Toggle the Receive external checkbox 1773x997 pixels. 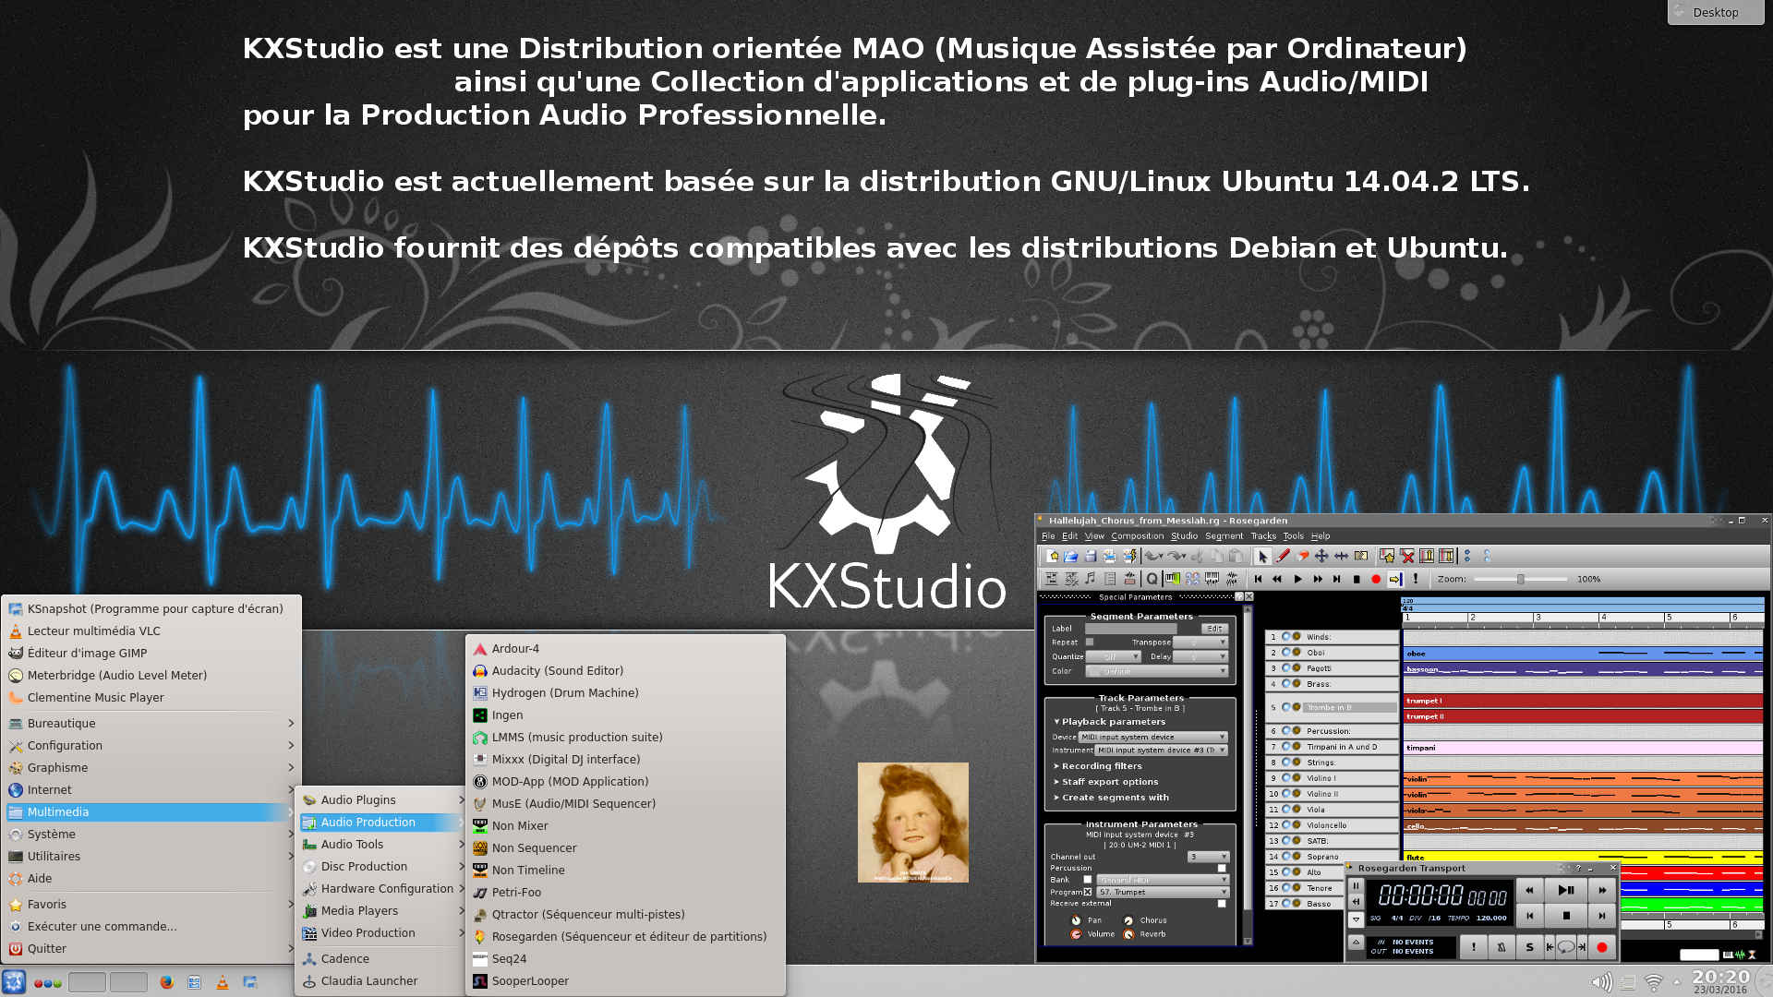point(1222,903)
